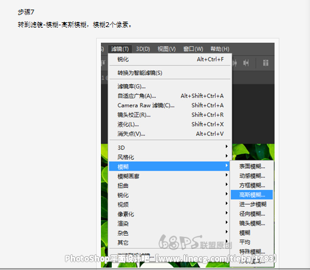Viewport: 310px width, 270px height.
Task: Select 特殊模糊... option
Action: 252,251
